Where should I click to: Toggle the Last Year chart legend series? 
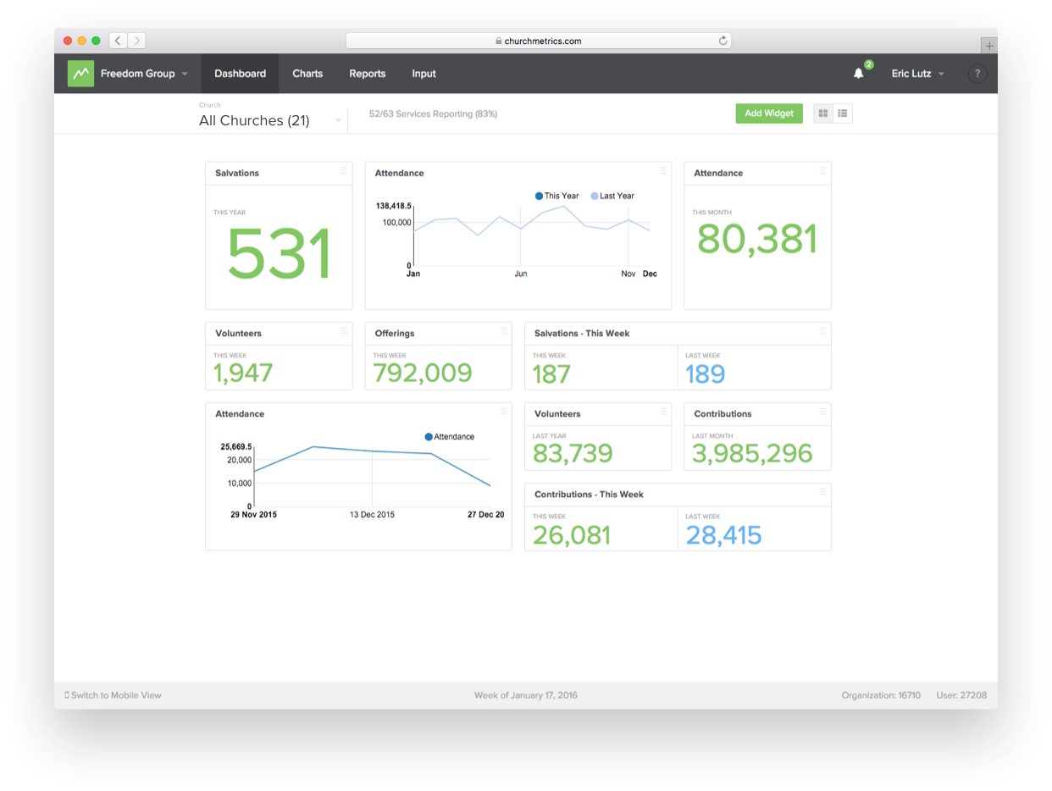coord(612,196)
